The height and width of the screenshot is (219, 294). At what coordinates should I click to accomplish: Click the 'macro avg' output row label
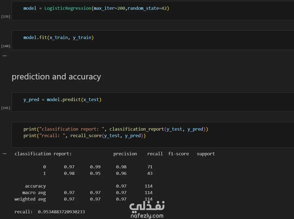coord(34,193)
